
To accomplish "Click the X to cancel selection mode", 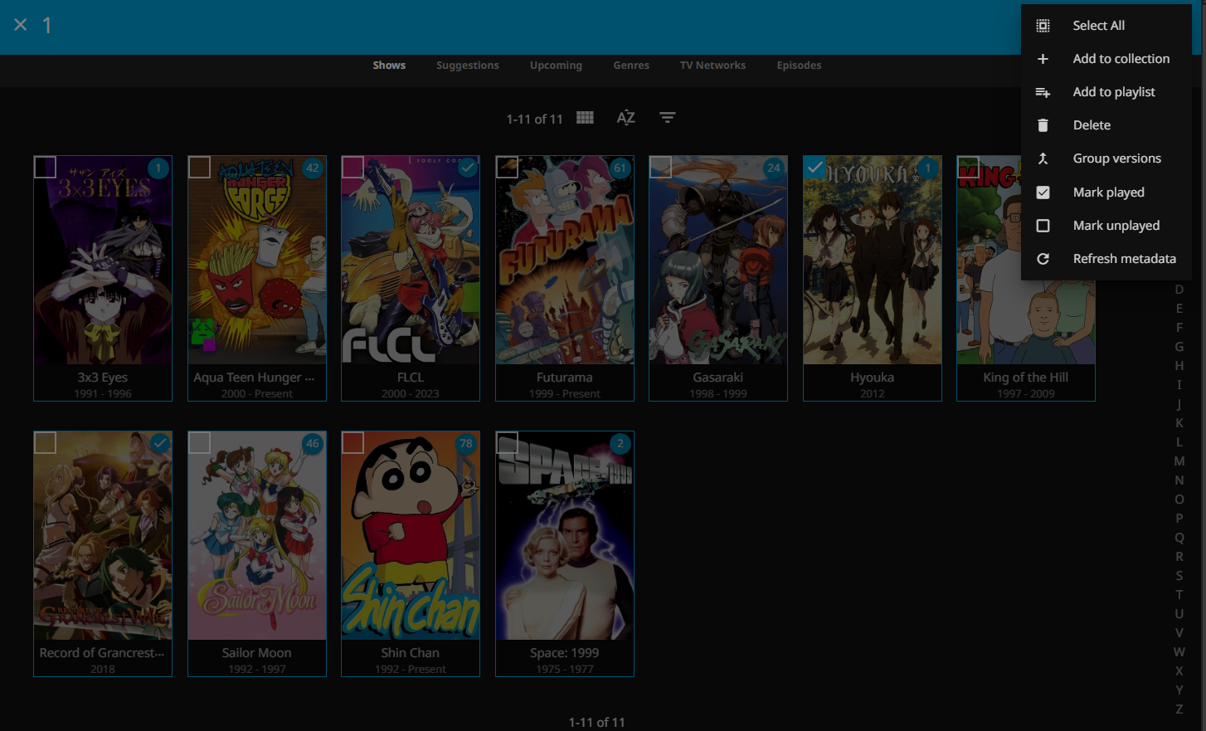I will [21, 25].
